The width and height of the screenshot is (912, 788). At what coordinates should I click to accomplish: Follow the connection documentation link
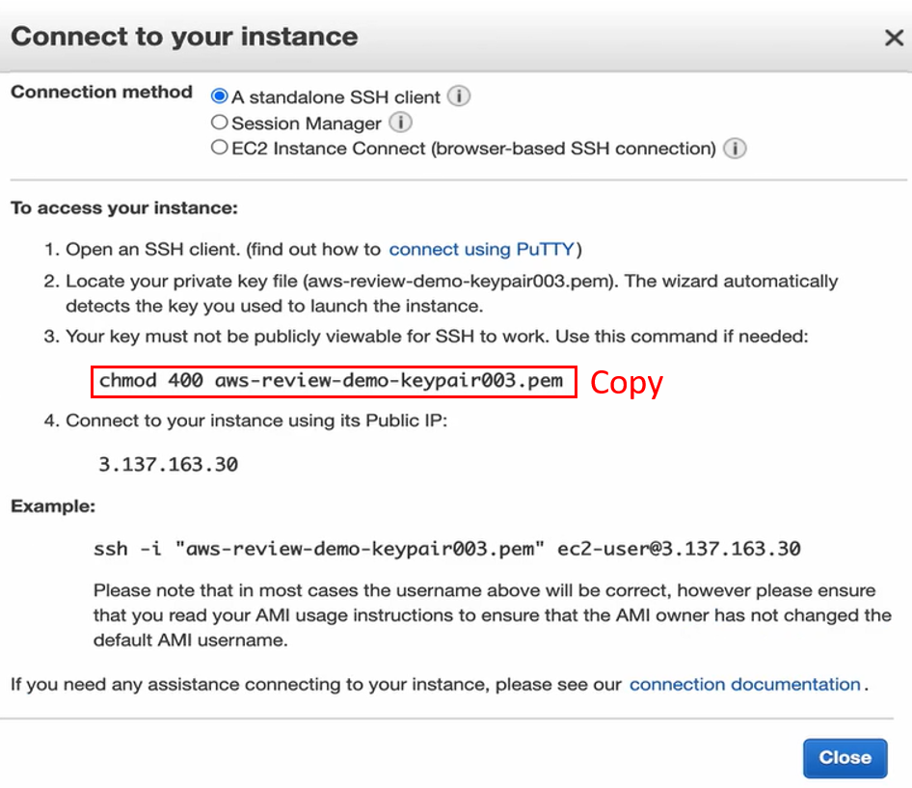coord(744,685)
